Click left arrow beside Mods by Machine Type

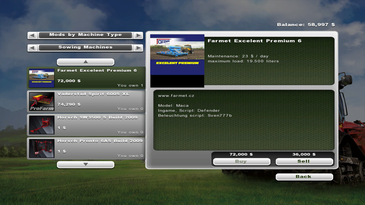pos(32,36)
